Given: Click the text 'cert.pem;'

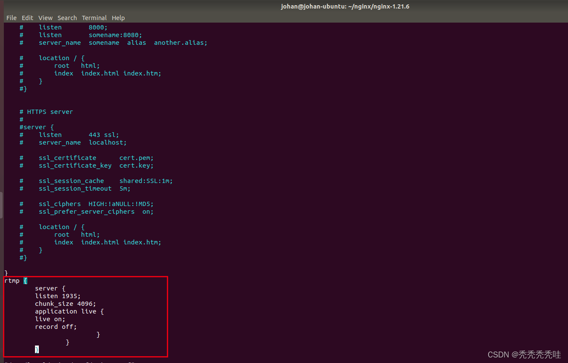Looking at the screenshot, I should click(137, 158).
